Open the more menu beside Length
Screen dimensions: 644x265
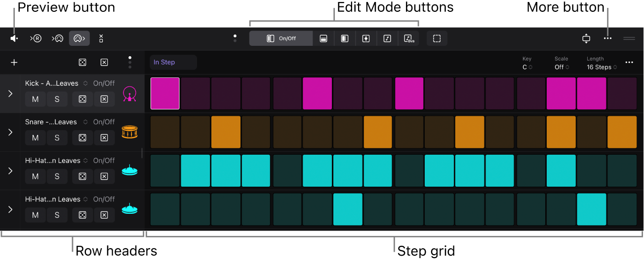coord(629,63)
